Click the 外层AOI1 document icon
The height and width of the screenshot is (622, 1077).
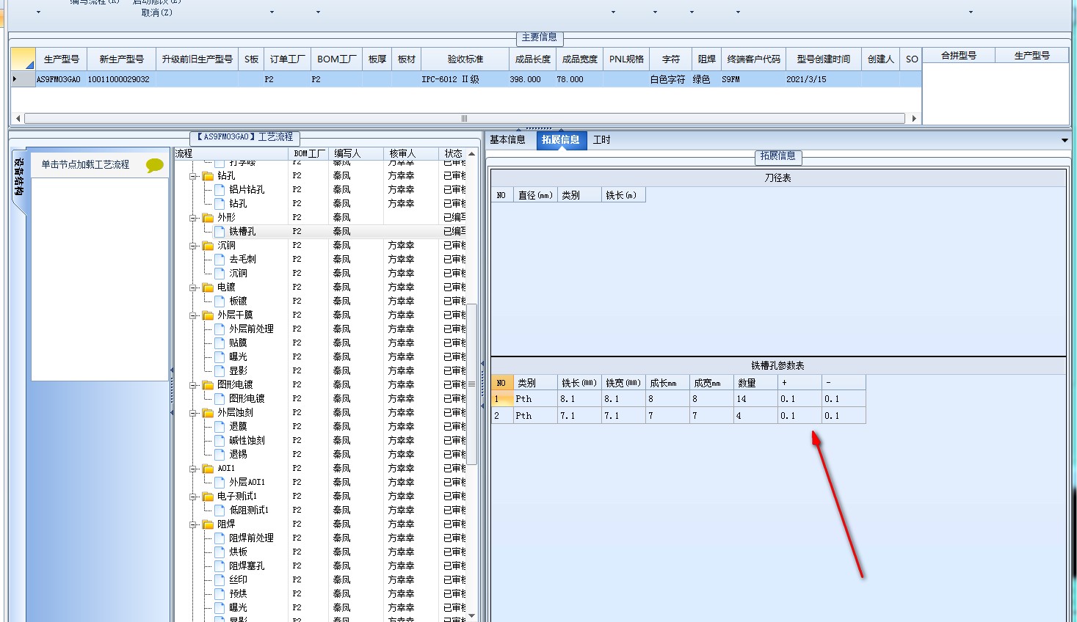220,483
